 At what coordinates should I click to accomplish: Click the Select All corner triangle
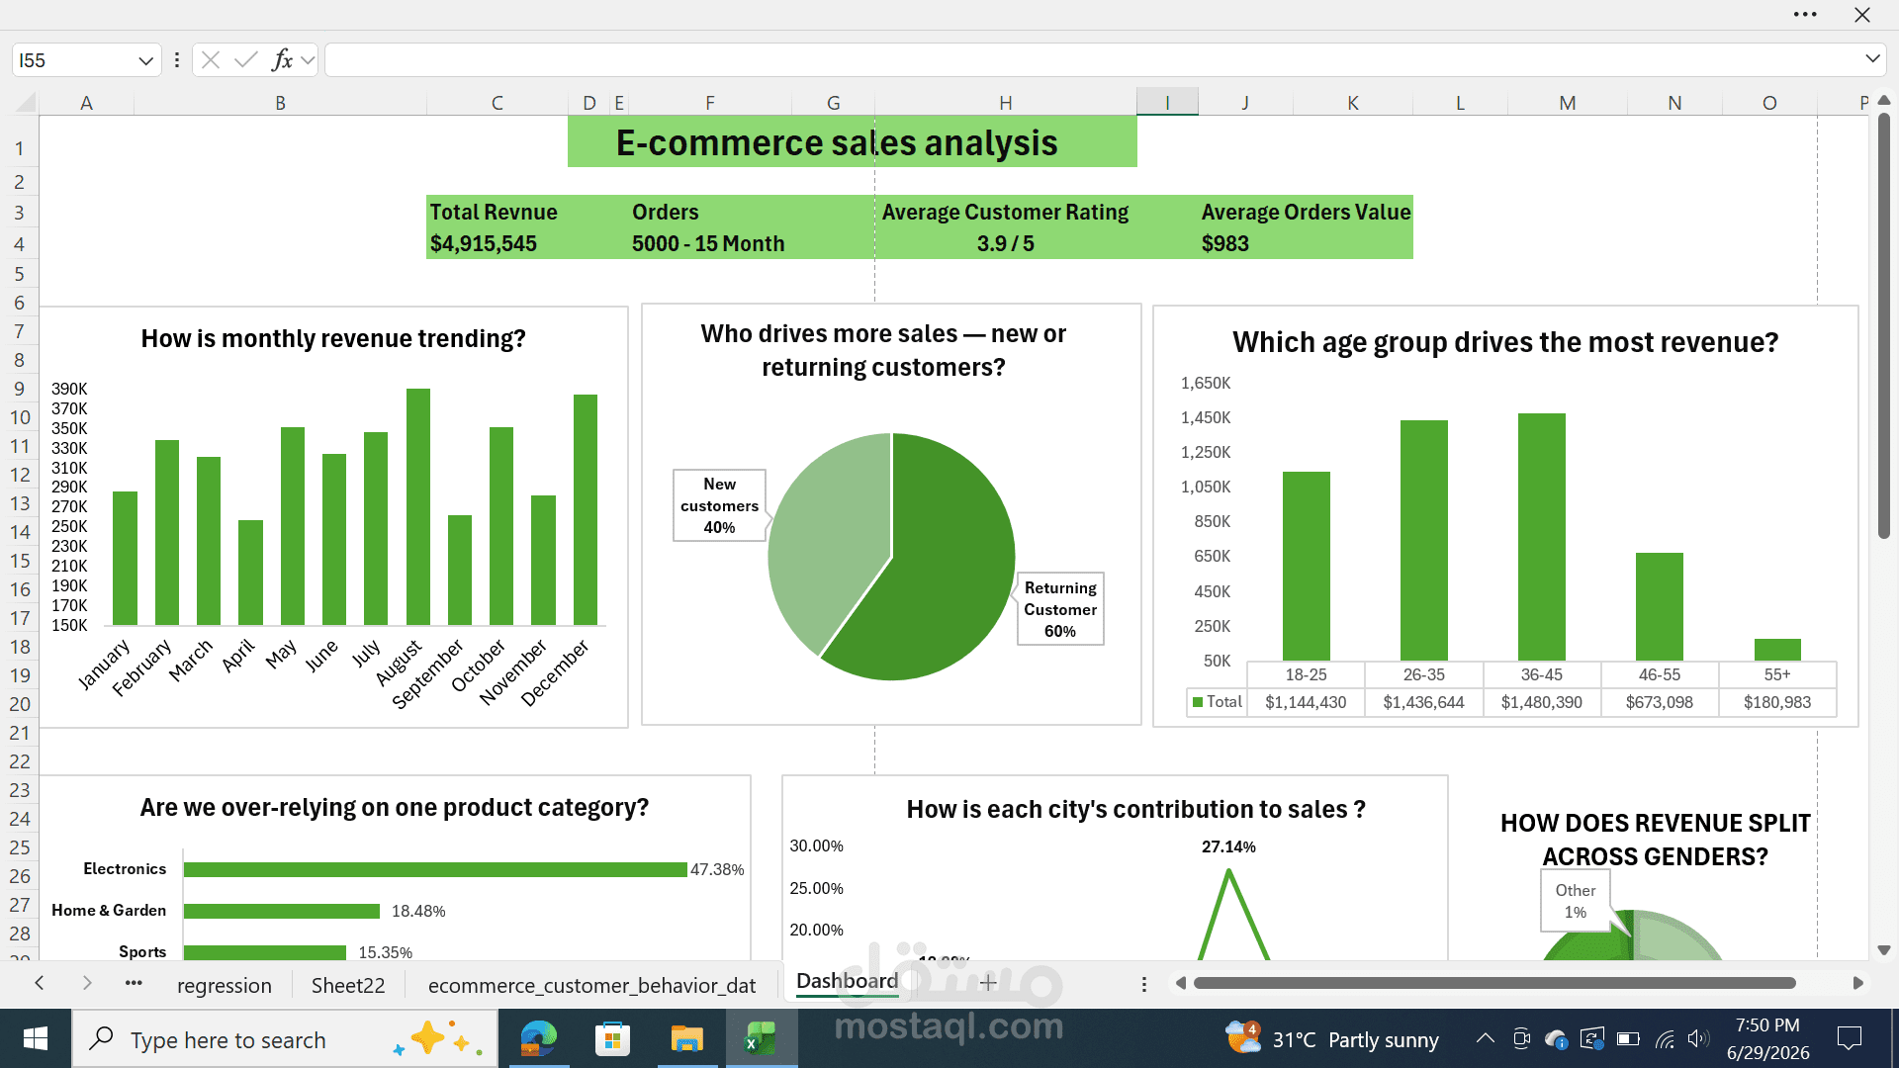tap(26, 102)
